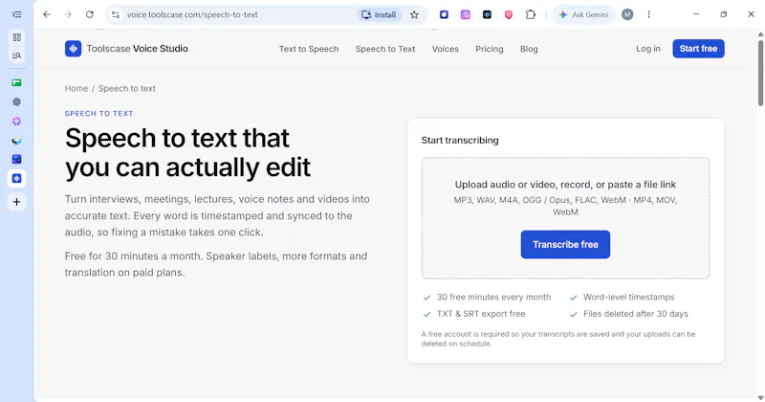
Task: Collapse the vertical tabs sidebar toggle
Action: (16, 14)
